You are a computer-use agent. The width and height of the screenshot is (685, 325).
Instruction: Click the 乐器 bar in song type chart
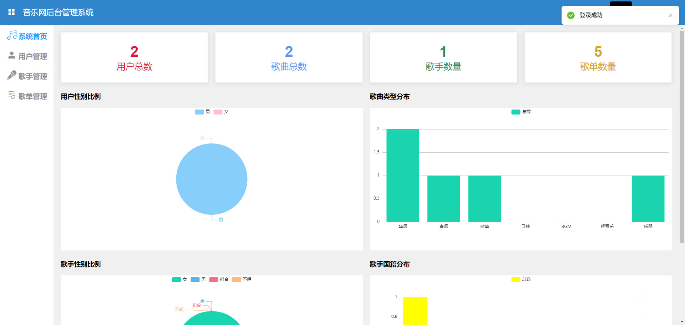tap(648, 199)
